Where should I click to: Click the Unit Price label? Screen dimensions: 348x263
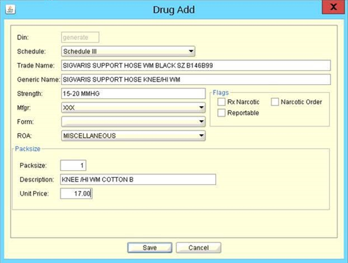tap(34, 194)
